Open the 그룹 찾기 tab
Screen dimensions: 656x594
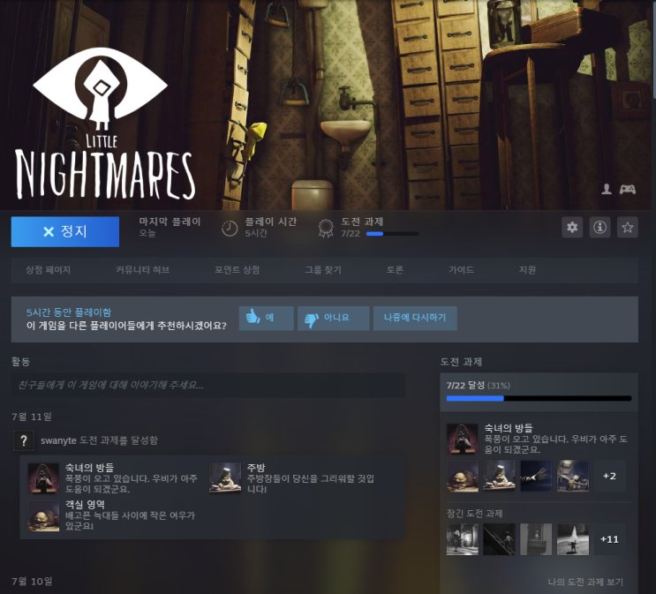(323, 270)
